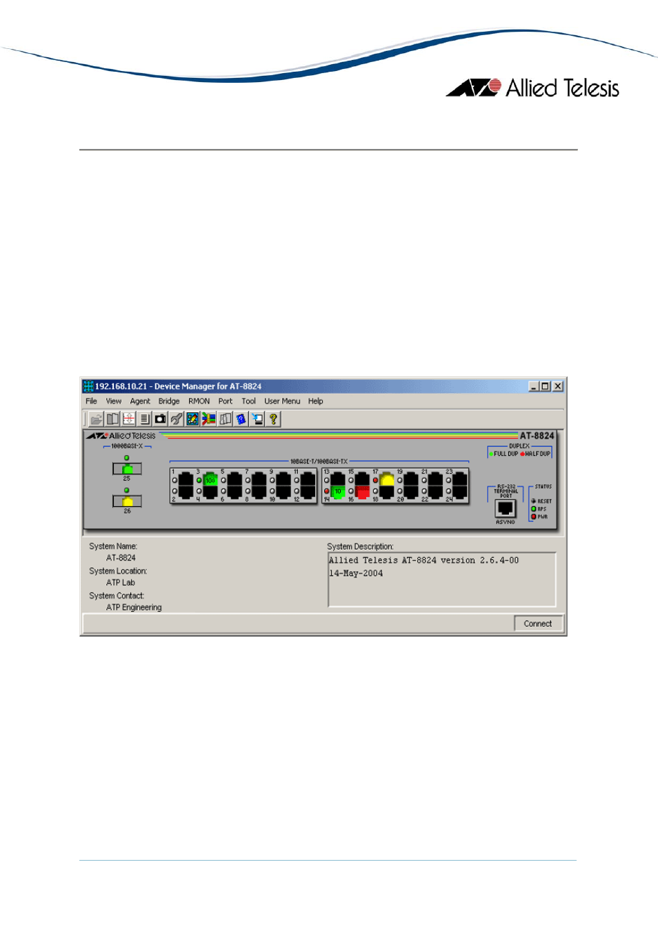
Task: Open the Agent menu
Action: [x=140, y=401]
